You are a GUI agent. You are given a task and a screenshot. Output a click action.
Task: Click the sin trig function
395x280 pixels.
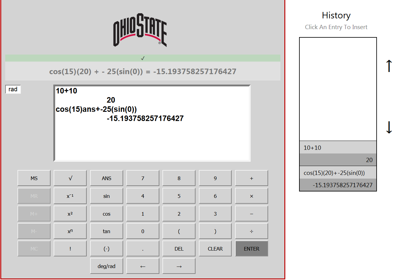click(106, 195)
